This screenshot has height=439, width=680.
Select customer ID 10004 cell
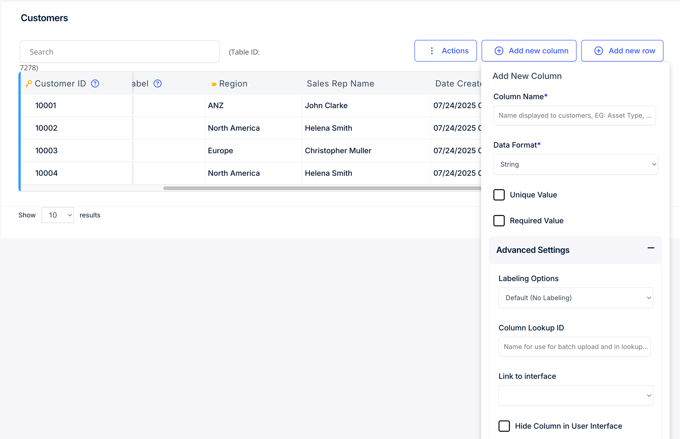pyautogui.click(x=76, y=173)
